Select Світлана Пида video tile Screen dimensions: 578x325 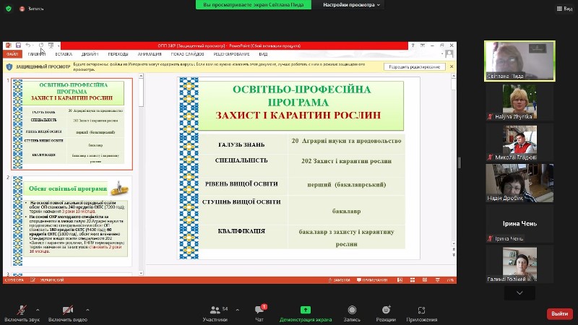[x=519, y=61]
